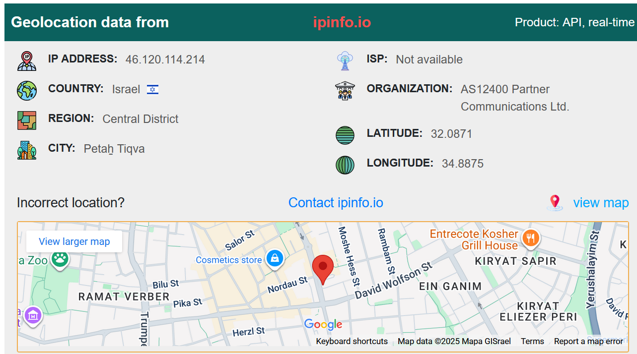Screen dimensions: 637x354
Task: Select the Entrecote Kosher Grill House marker
Action: click(x=531, y=238)
